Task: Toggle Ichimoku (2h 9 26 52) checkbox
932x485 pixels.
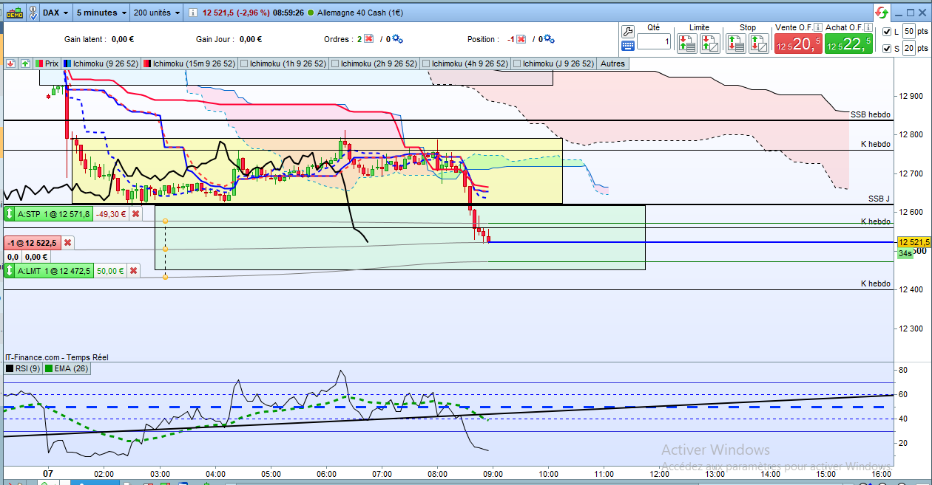Action: click(336, 63)
